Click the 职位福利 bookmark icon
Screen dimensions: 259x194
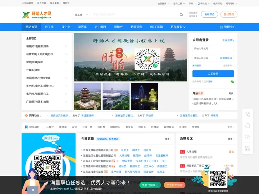(x=26, y=127)
